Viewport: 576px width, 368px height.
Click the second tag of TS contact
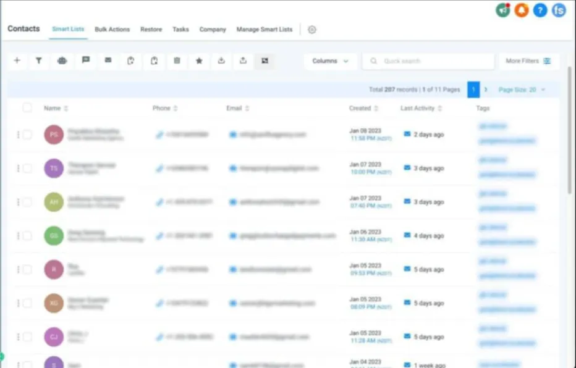tap(507, 175)
